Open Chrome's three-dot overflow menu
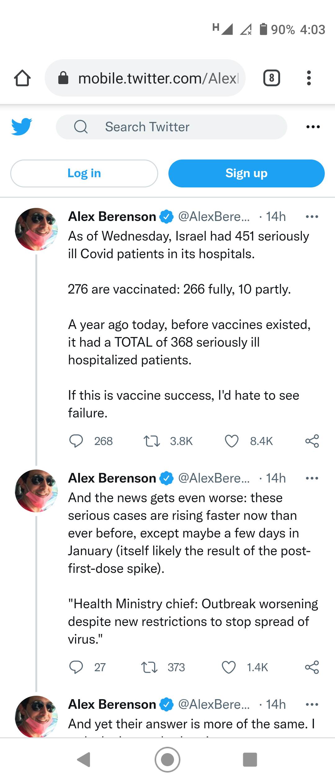The width and height of the screenshot is (335, 782). 309,78
